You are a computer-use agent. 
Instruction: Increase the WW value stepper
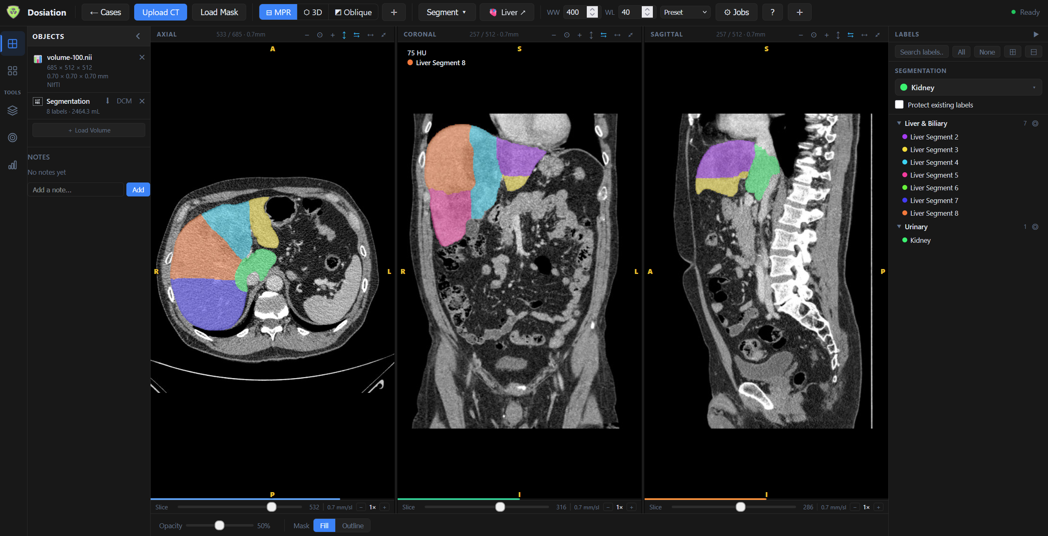click(x=592, y=9)
